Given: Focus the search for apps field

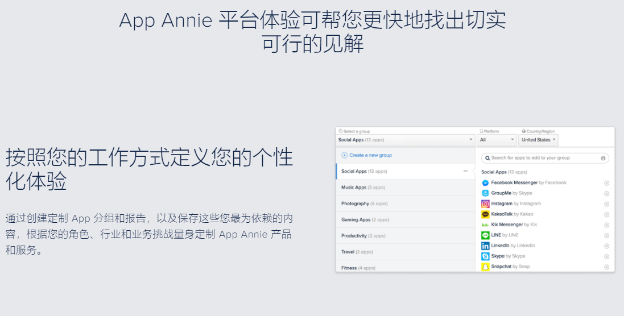Looking at the screenshot, I should (545, 158).
